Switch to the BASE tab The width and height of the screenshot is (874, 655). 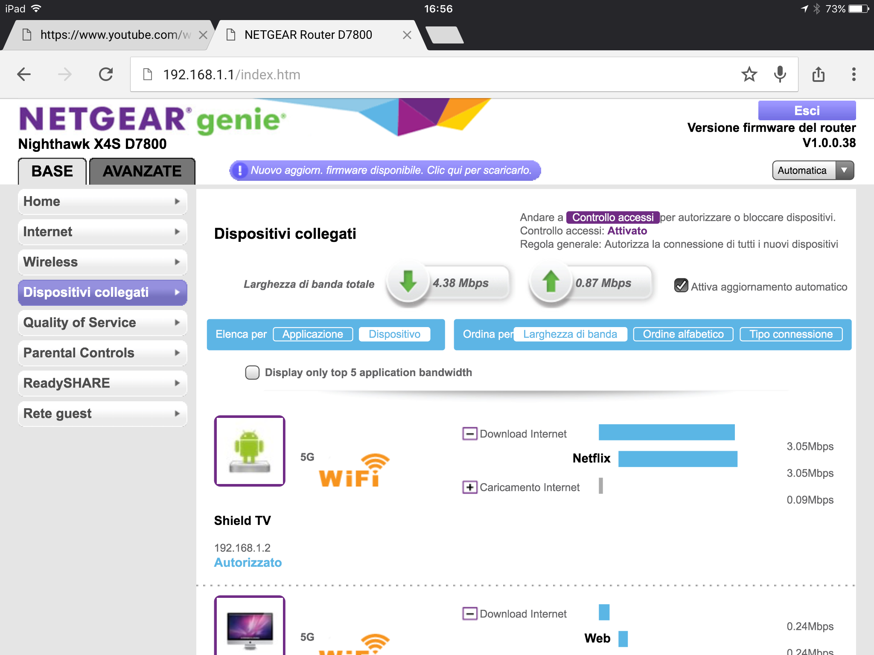52,171
